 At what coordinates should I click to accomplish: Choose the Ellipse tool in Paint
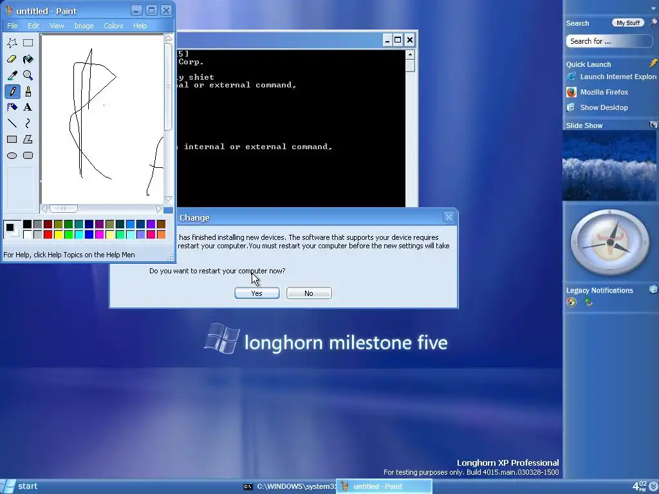(x=12, y=156)
